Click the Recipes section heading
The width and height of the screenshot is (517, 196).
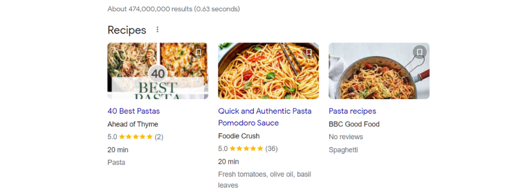127,30
